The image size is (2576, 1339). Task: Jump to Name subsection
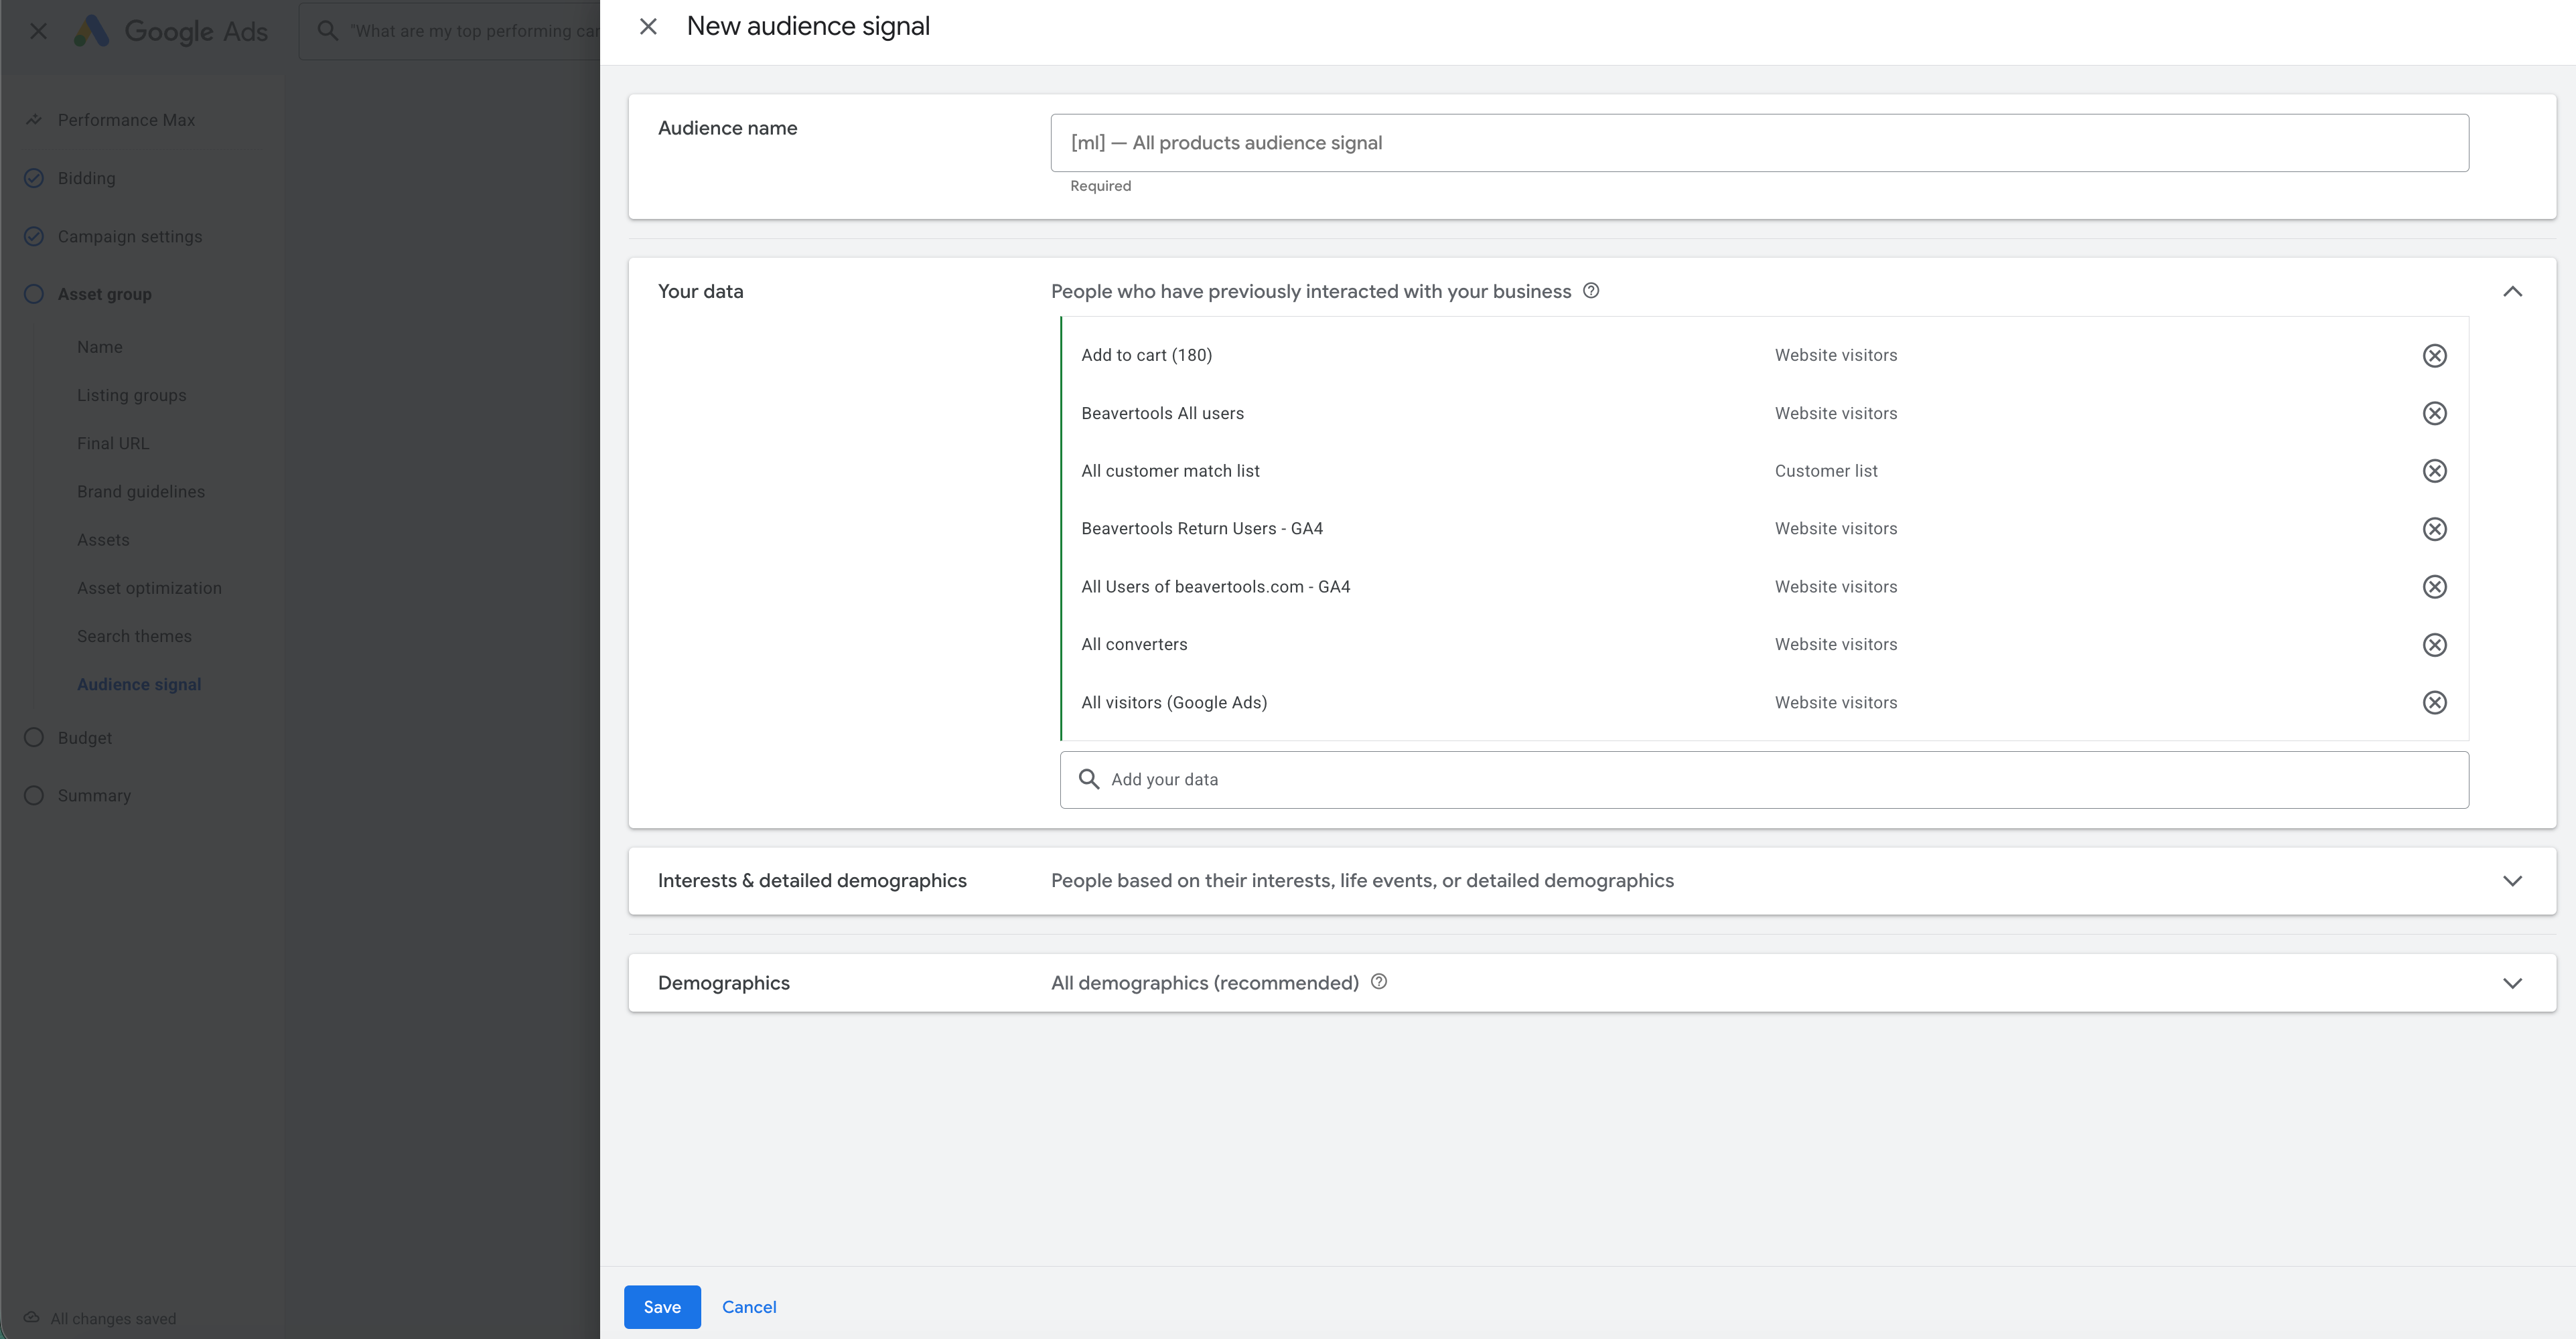click(x=100, y=347)
